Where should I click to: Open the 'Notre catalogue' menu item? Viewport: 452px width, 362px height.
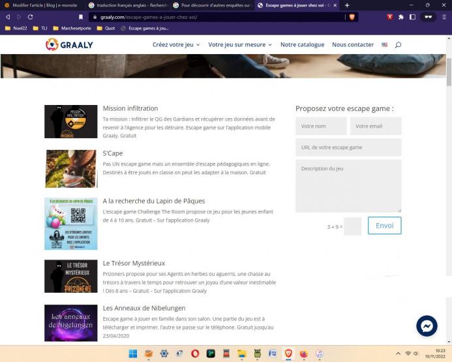pos(302,45)
